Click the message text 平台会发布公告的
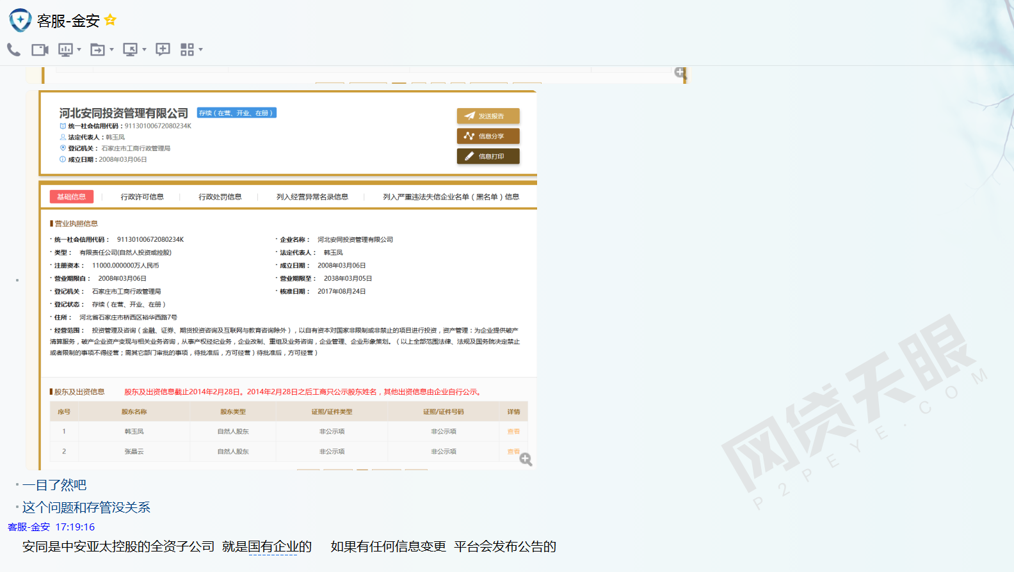The width and height of the screenshot is (1014, 572). [505, 546]
